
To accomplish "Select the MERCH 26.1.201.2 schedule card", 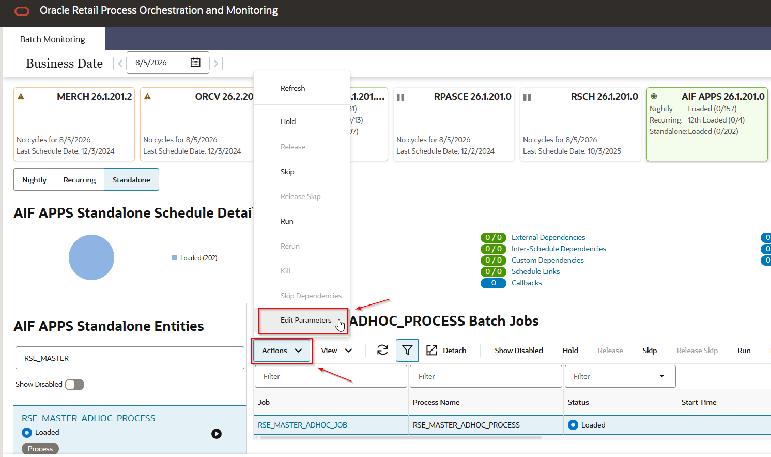I will [x=74, y=124].
